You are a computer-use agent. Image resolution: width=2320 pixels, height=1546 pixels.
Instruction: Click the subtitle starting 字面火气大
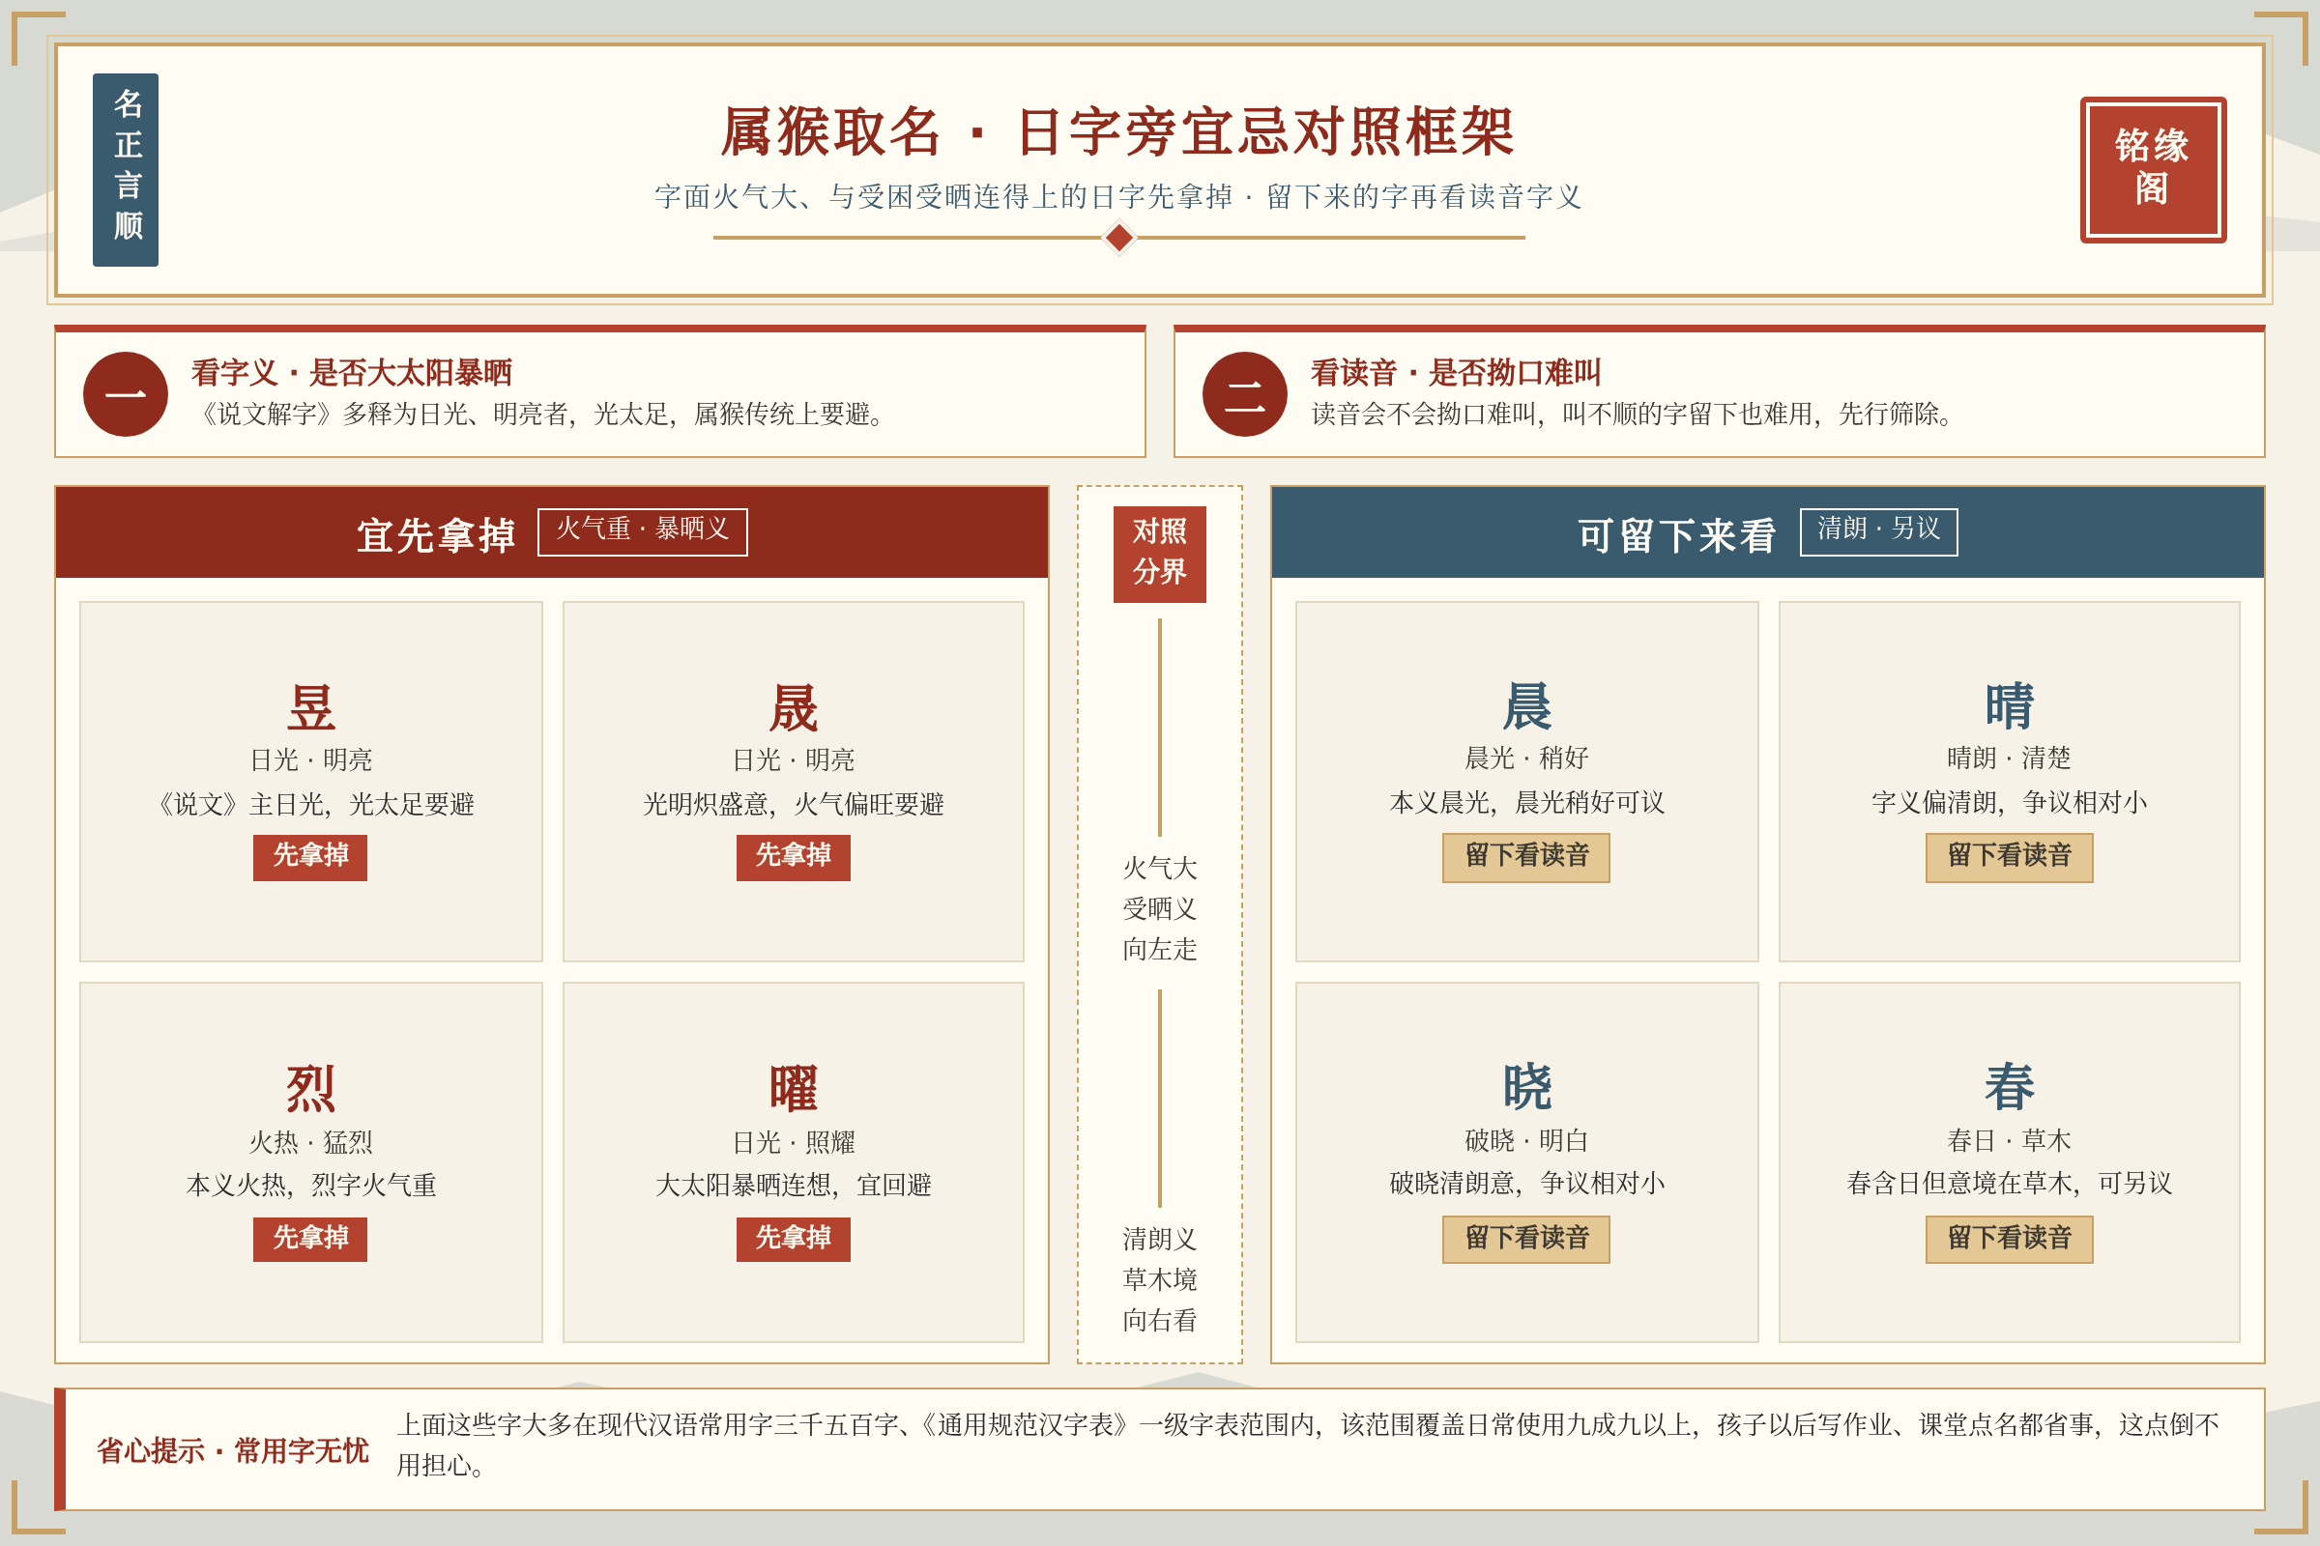[x=1117, y=196]
